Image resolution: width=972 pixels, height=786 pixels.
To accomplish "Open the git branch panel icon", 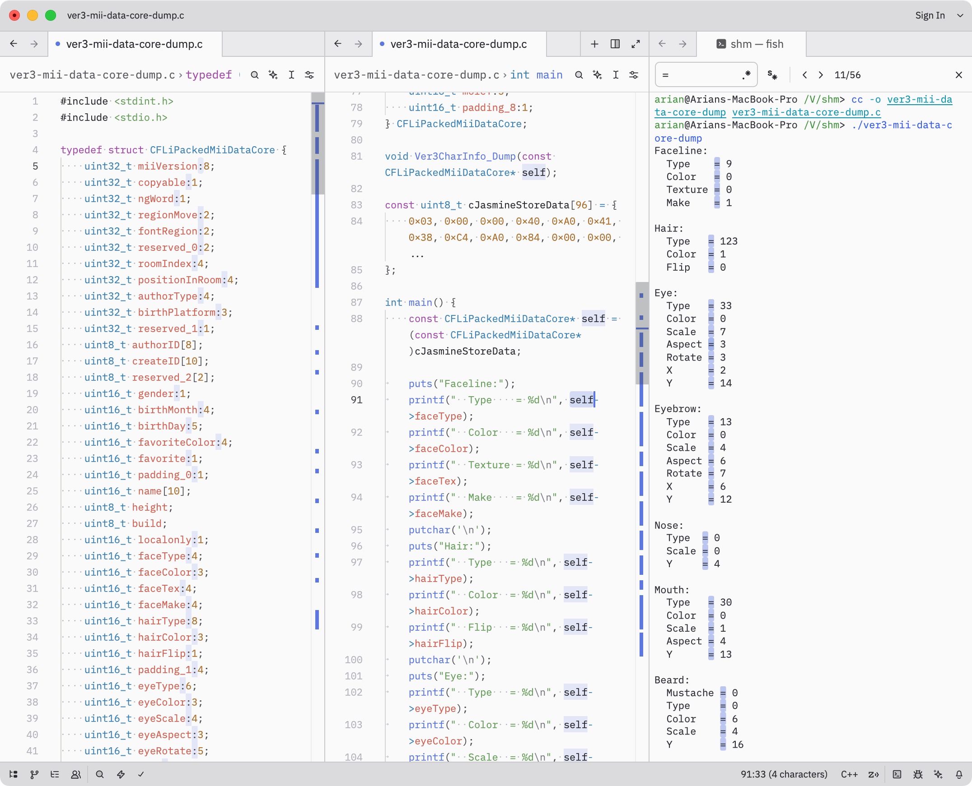I will pyautogui.click(x=34, y=774).
